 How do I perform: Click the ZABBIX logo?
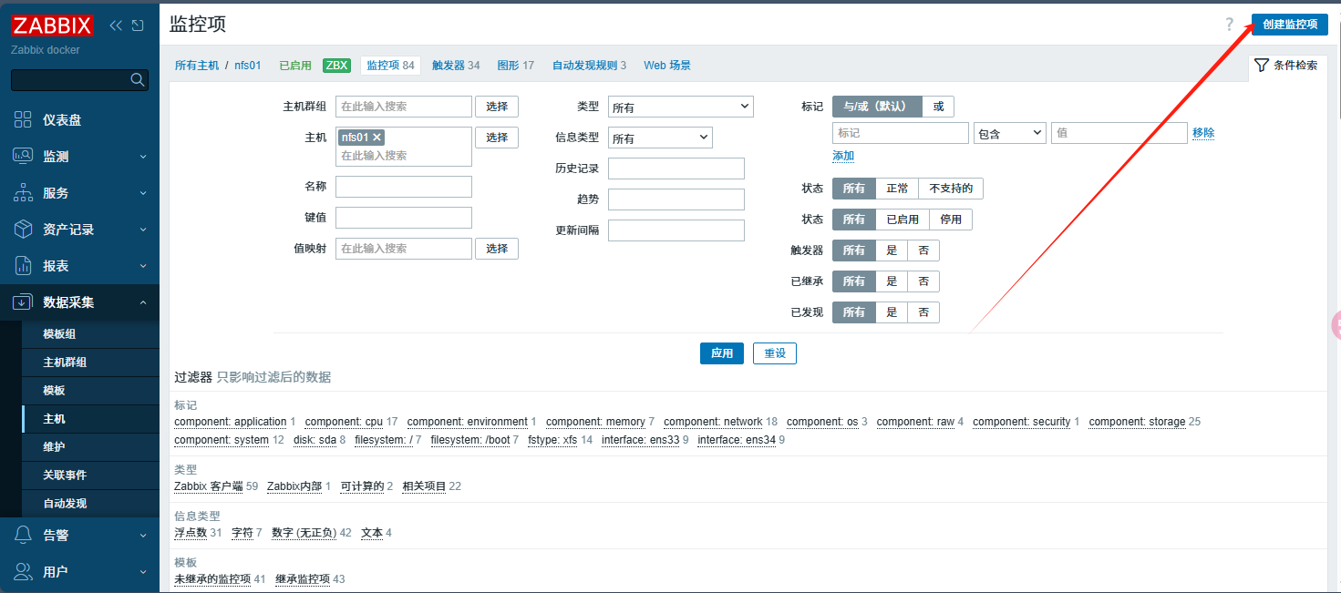(53, 26)
